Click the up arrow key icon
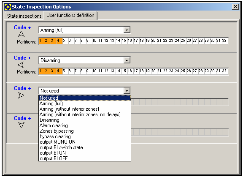 click(21, 34)
